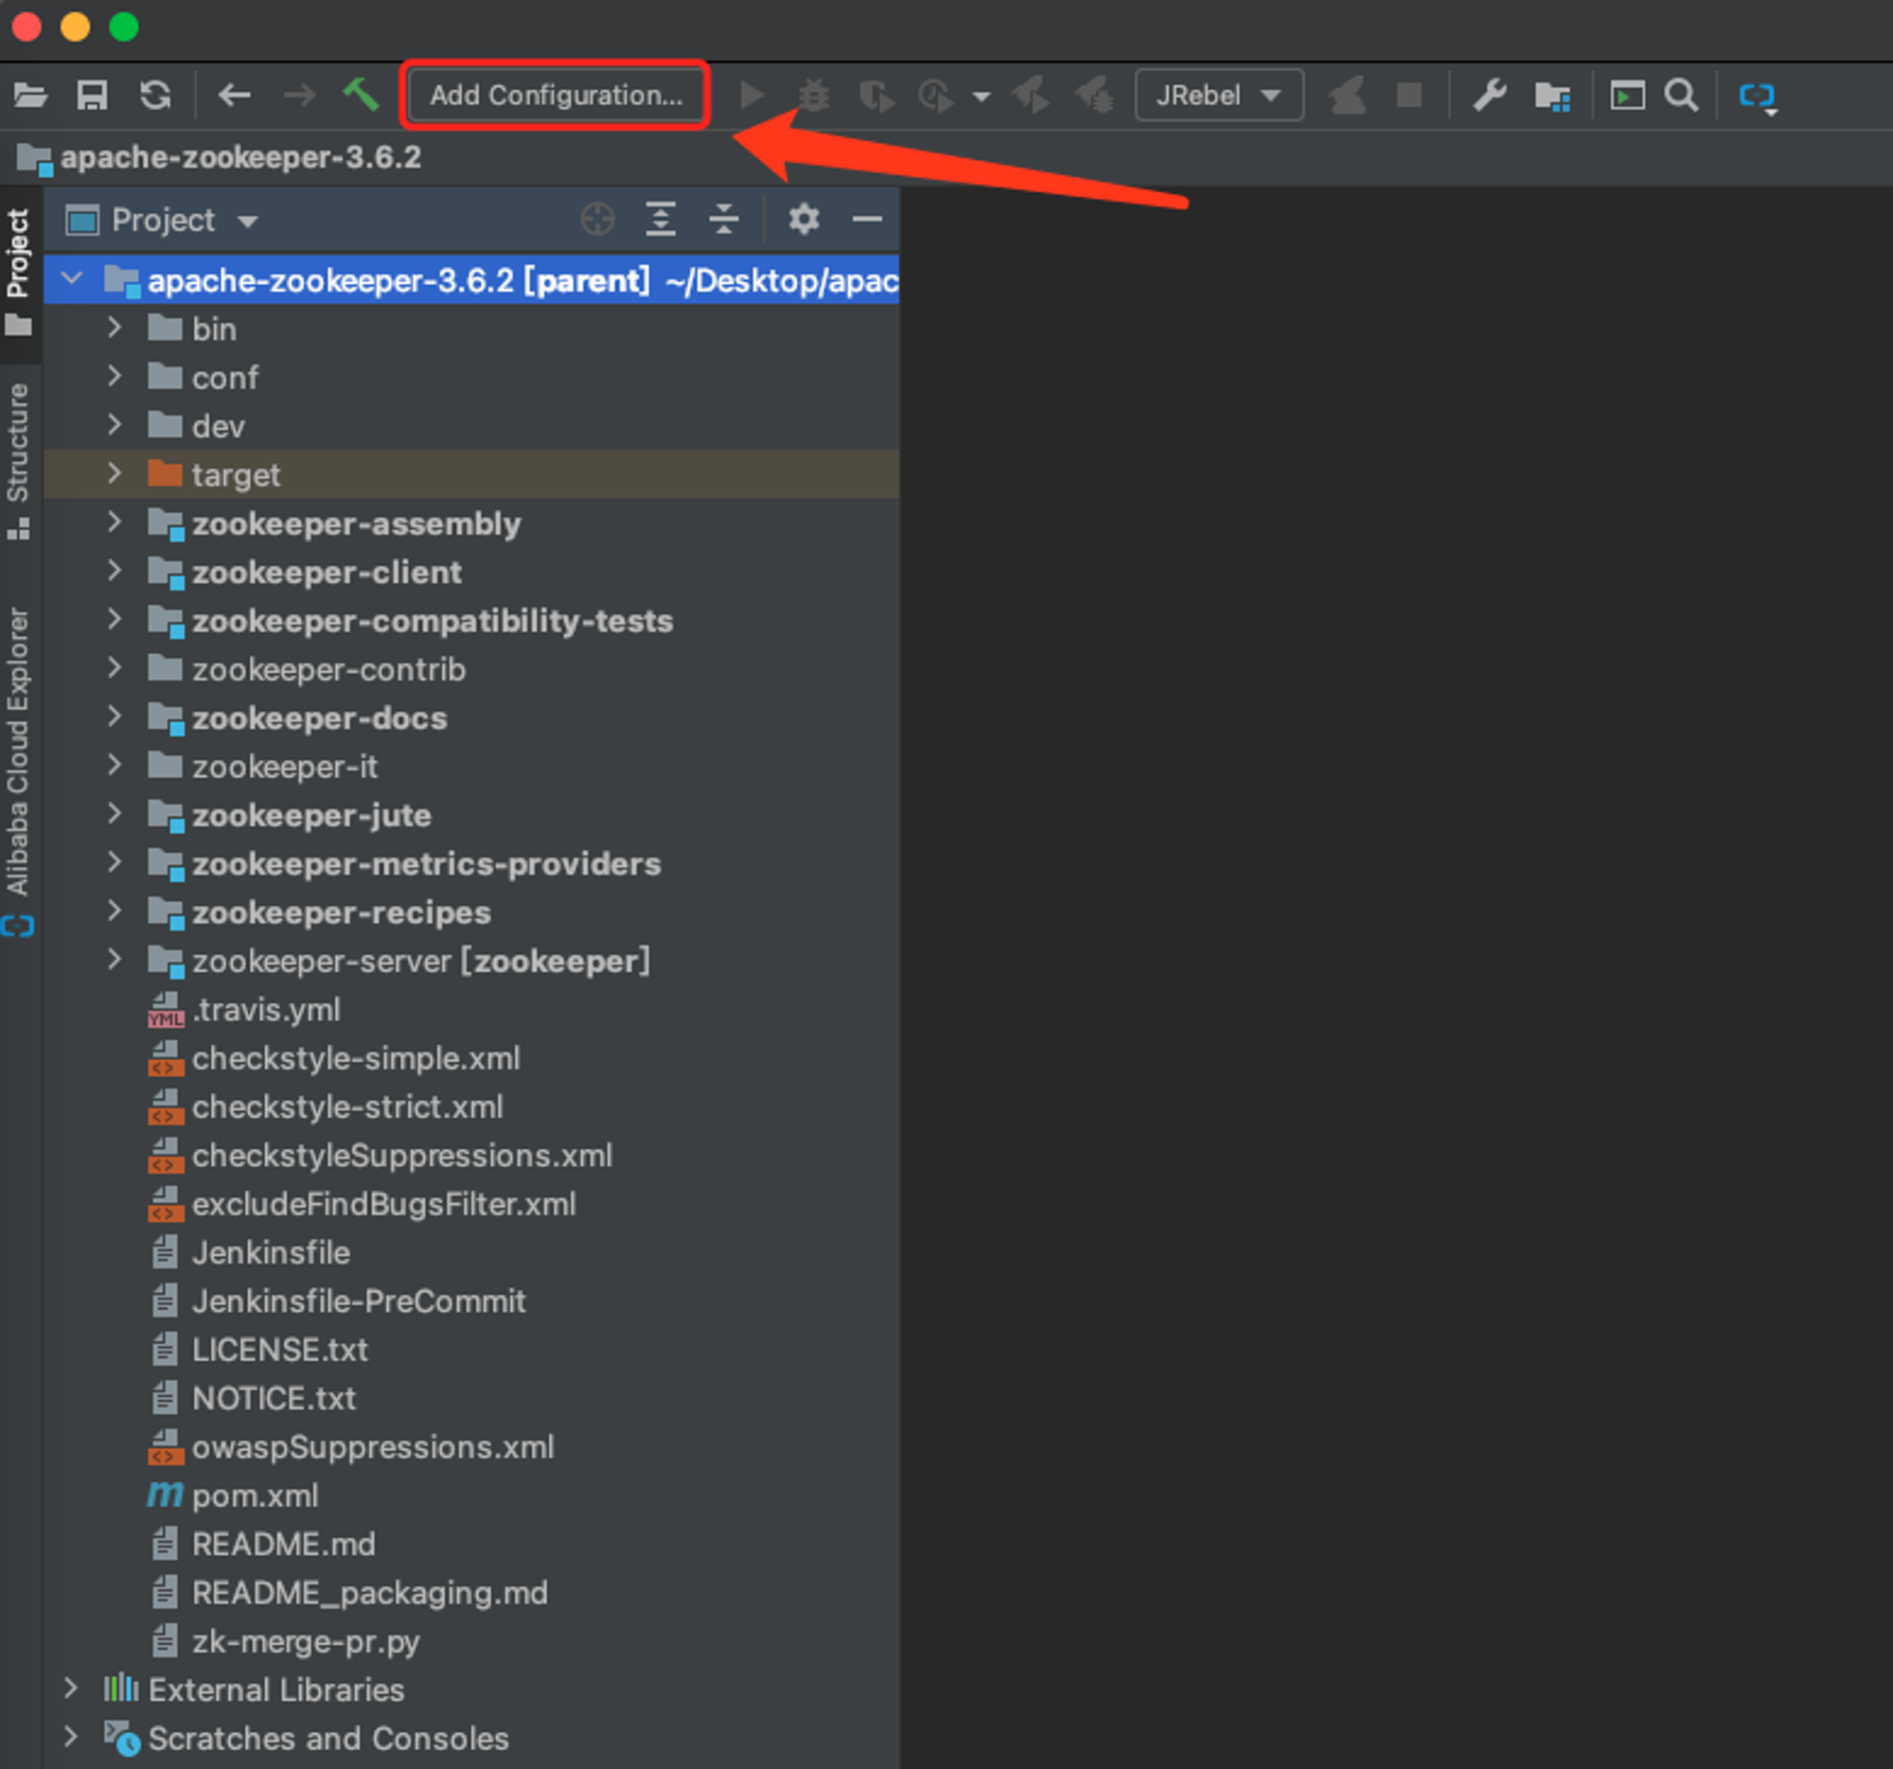The image size is (1893, 1769).
Task: Navigate forward with the right arrow
Action: (x=300, y=96)
